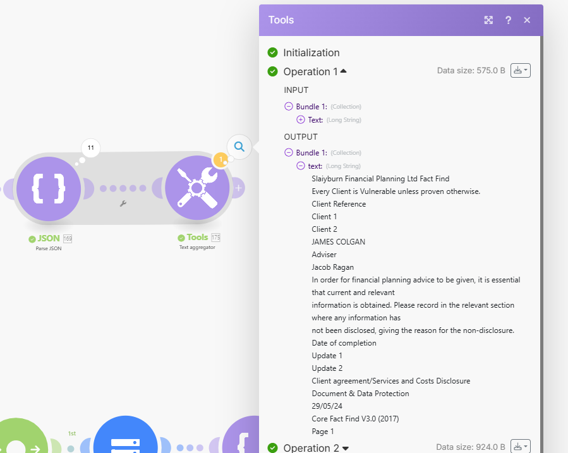Click the Operation 2 green check icon
Screen dimensions: 568x453
point(272,447)
